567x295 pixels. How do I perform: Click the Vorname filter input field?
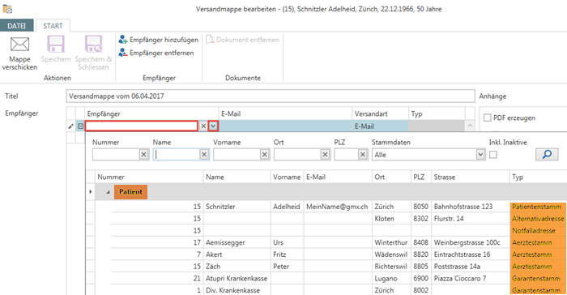[x=237, y=155]
